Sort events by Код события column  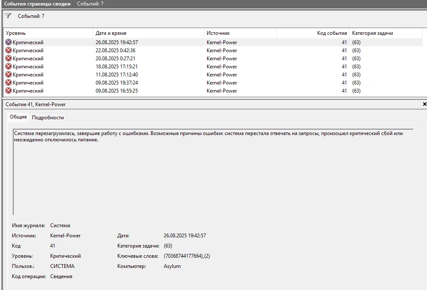[313, 33]
